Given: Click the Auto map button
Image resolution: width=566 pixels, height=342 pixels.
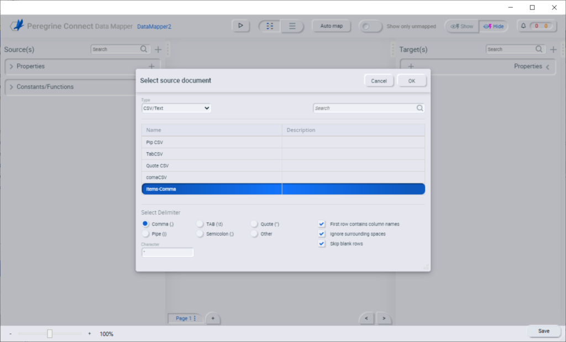Looking at the screenshot, I should 331,25.
